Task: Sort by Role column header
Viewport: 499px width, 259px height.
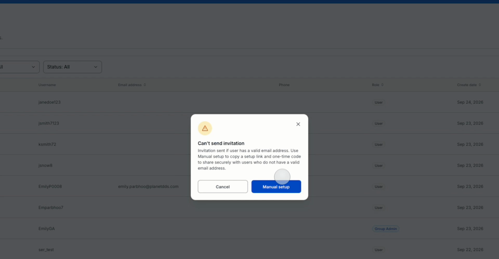Action: point(378,85)
